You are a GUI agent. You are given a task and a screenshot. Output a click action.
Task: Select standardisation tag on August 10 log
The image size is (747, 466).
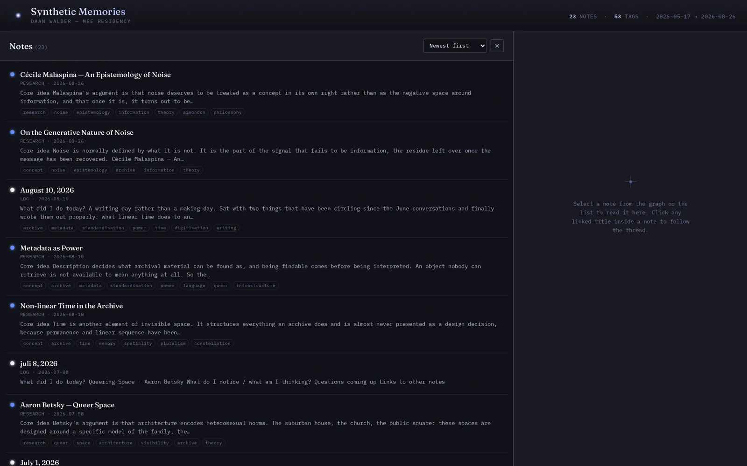click(x=103, y=228)
